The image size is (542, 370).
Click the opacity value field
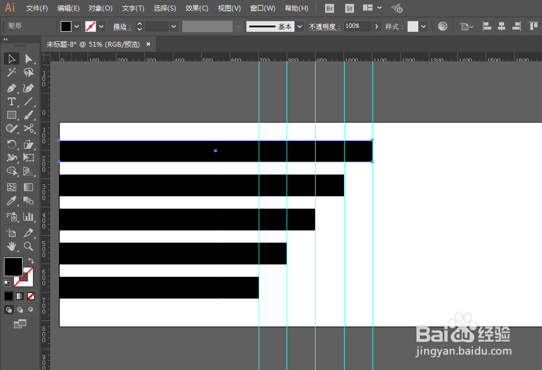click(358, 26)
